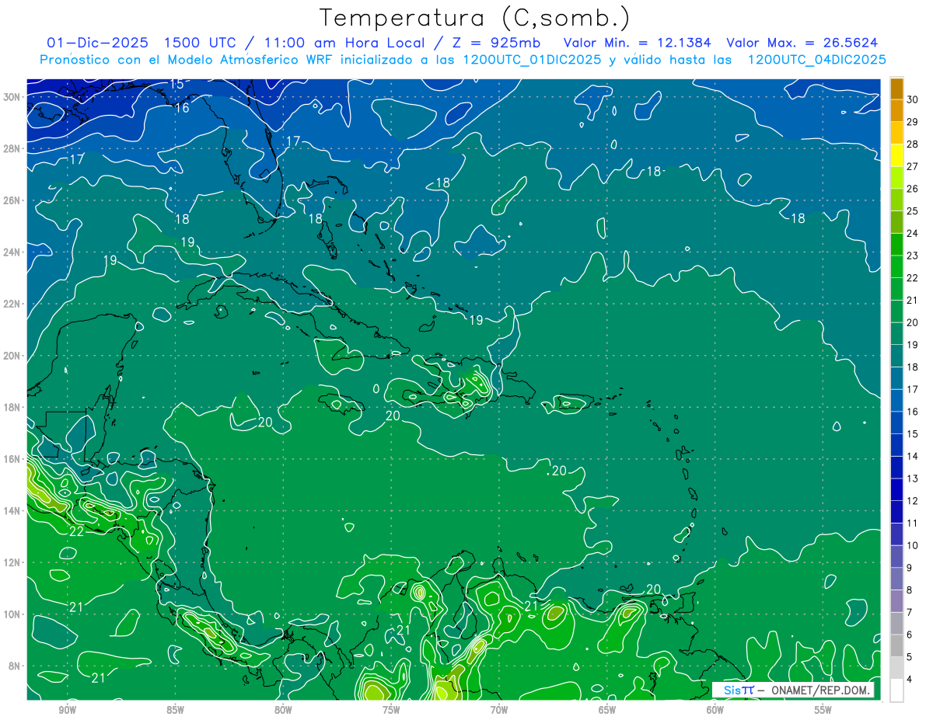Click the legend scale value "7"
Image resolution: width=933 pixels, height=720 pixels.
(910, 612)
